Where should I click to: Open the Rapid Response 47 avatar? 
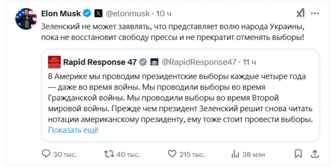54,62
